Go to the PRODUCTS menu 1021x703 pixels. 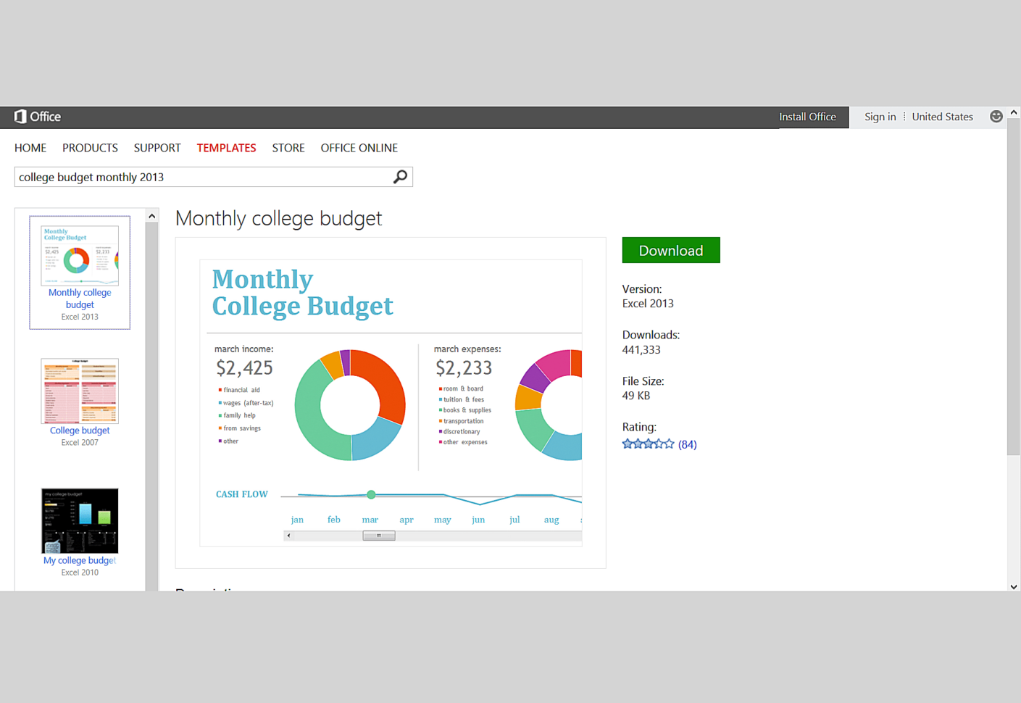click(90, 148)
